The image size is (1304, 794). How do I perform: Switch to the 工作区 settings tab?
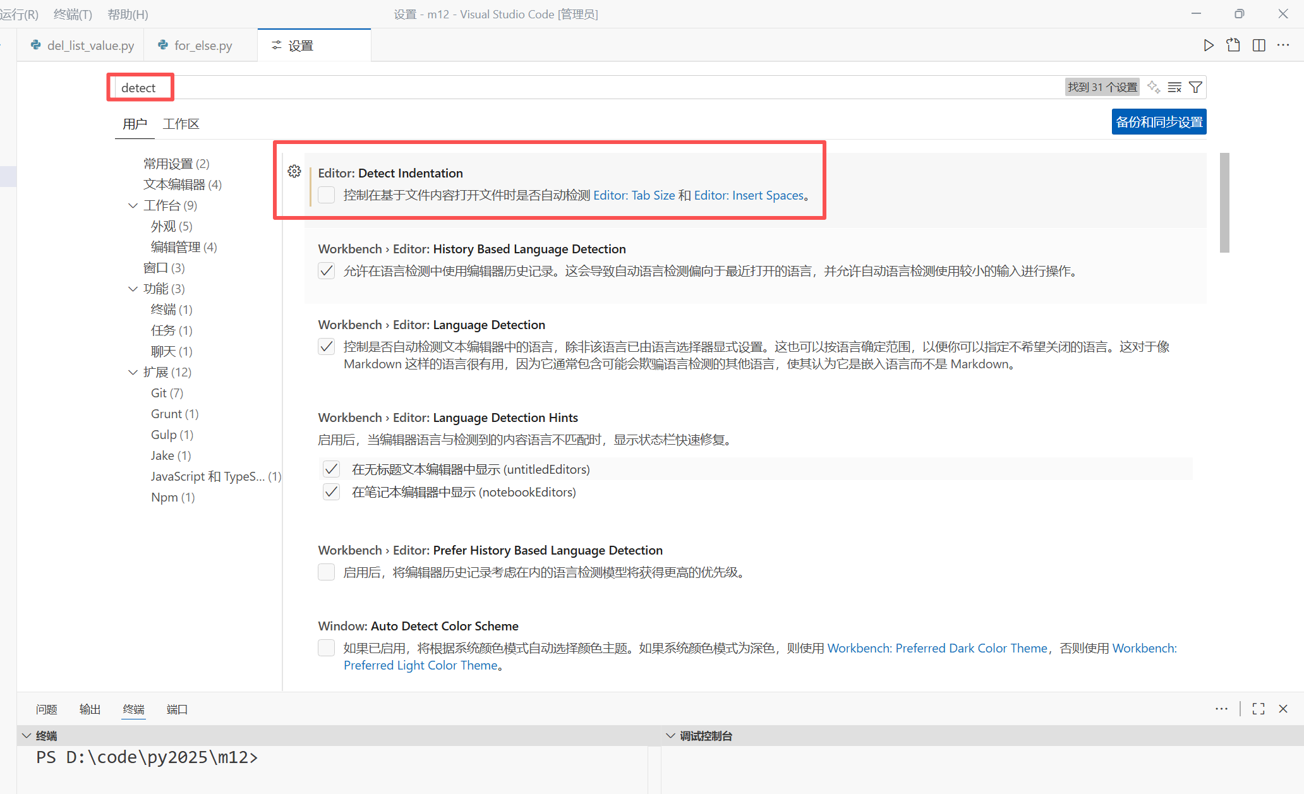[181, 124]
